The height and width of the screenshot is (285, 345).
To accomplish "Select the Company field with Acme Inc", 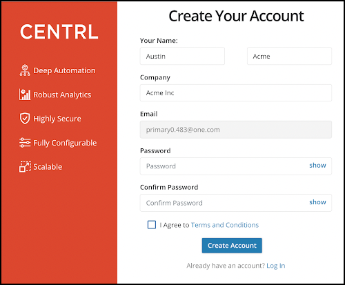I will [236, 93].
